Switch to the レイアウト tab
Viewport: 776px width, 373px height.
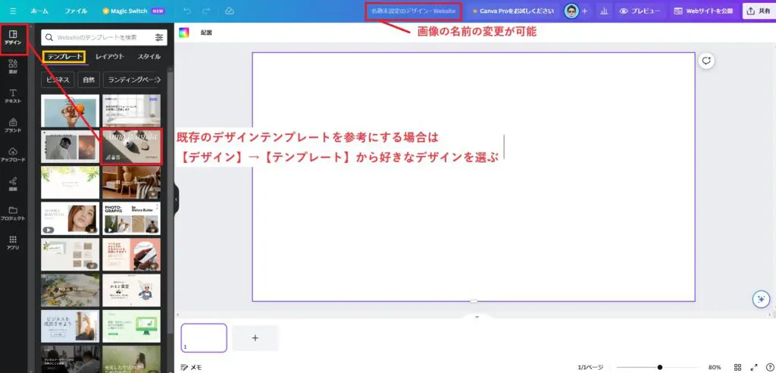point(110,56)
